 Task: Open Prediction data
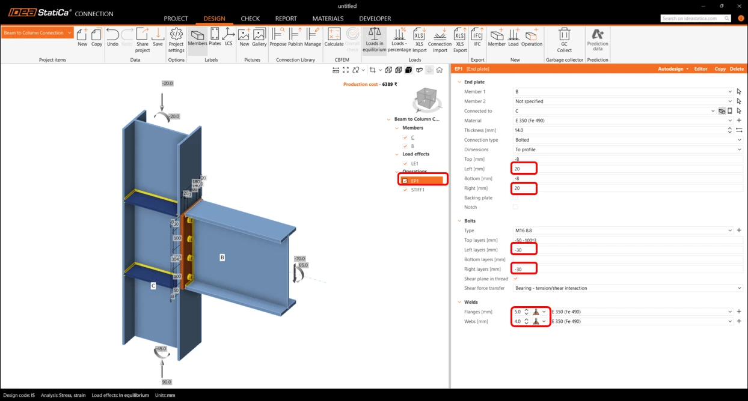pyautogui.click(x=597, y=40)
